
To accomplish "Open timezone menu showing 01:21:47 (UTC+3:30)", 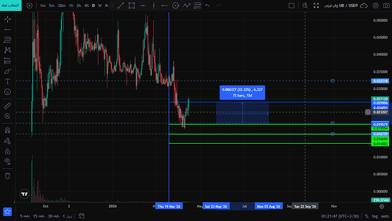I will point(340,216).
